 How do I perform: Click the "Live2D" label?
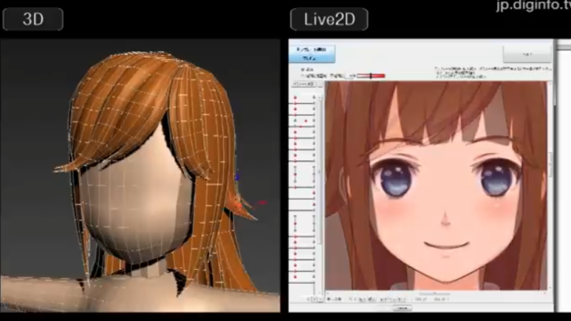coord(329,19)
